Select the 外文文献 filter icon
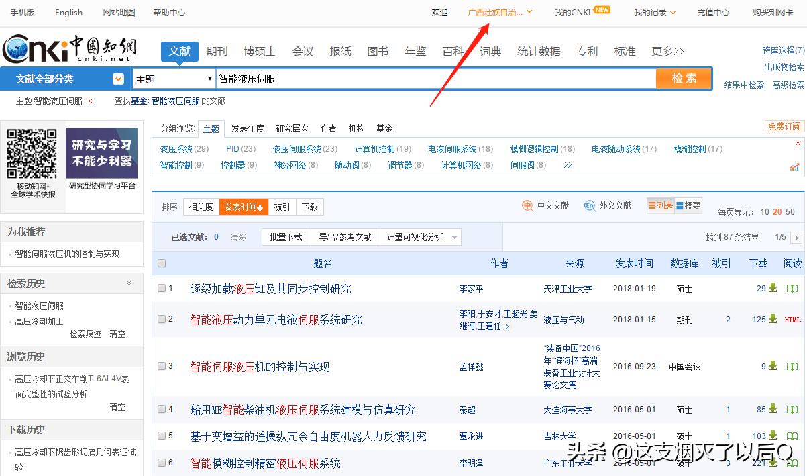 tap(590, 206)
